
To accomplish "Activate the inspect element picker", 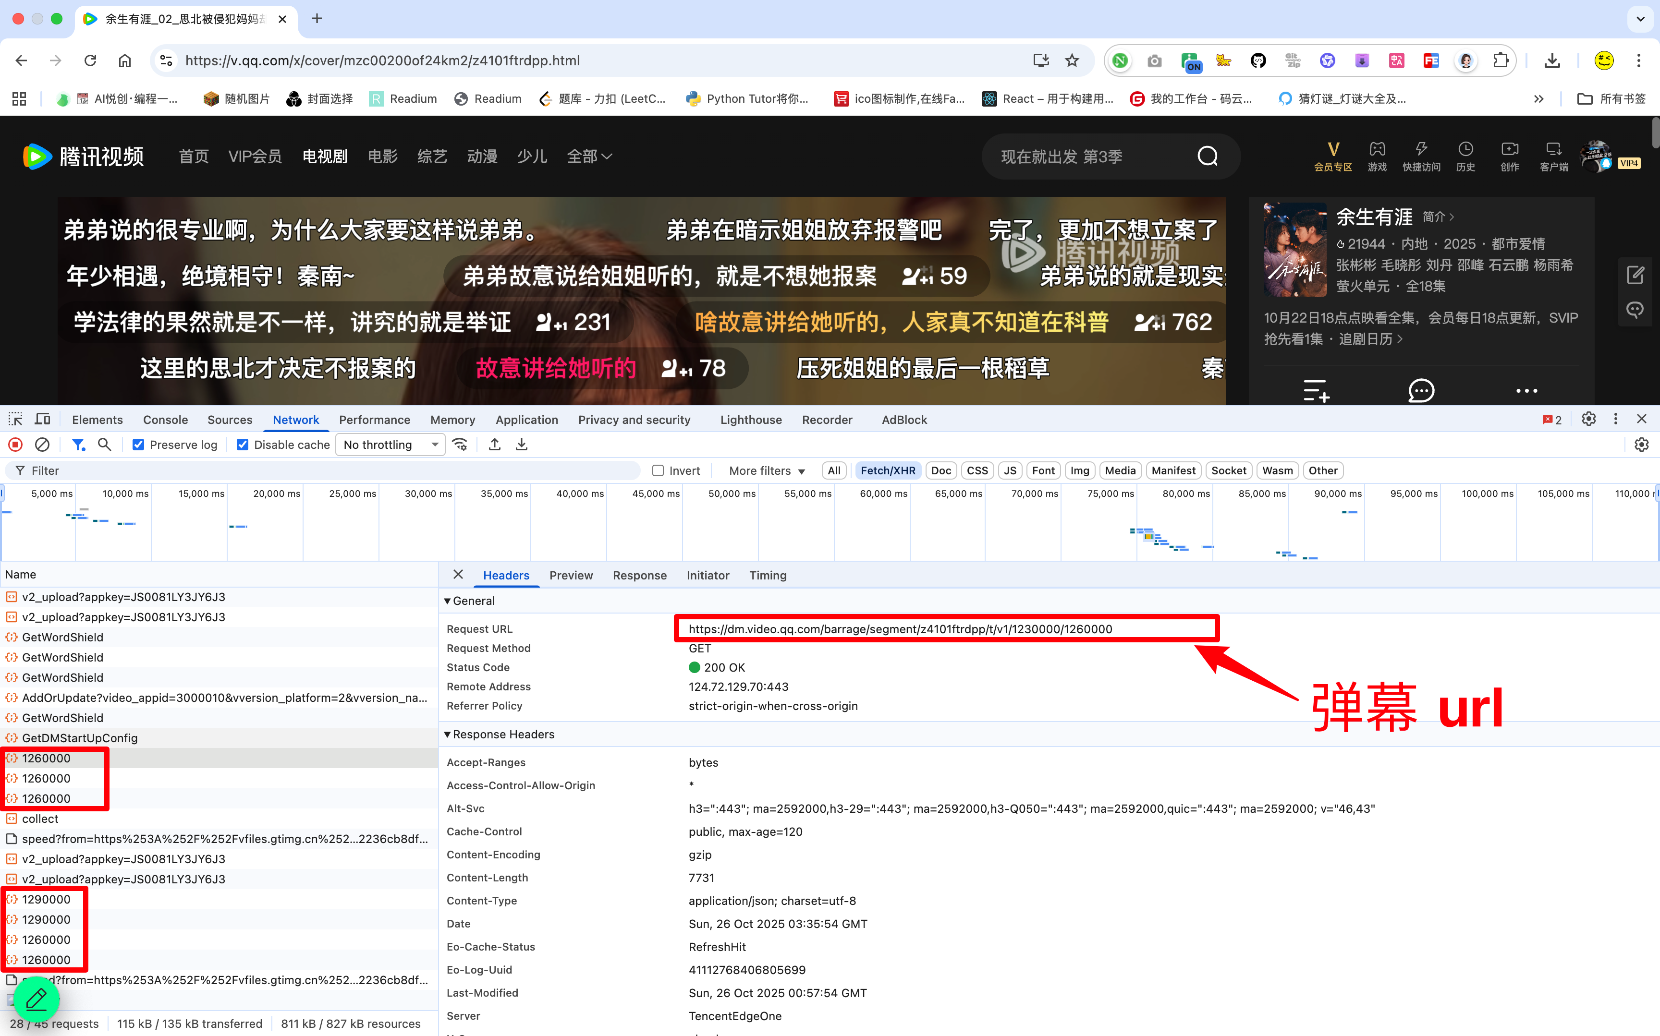I will (15, 419).
